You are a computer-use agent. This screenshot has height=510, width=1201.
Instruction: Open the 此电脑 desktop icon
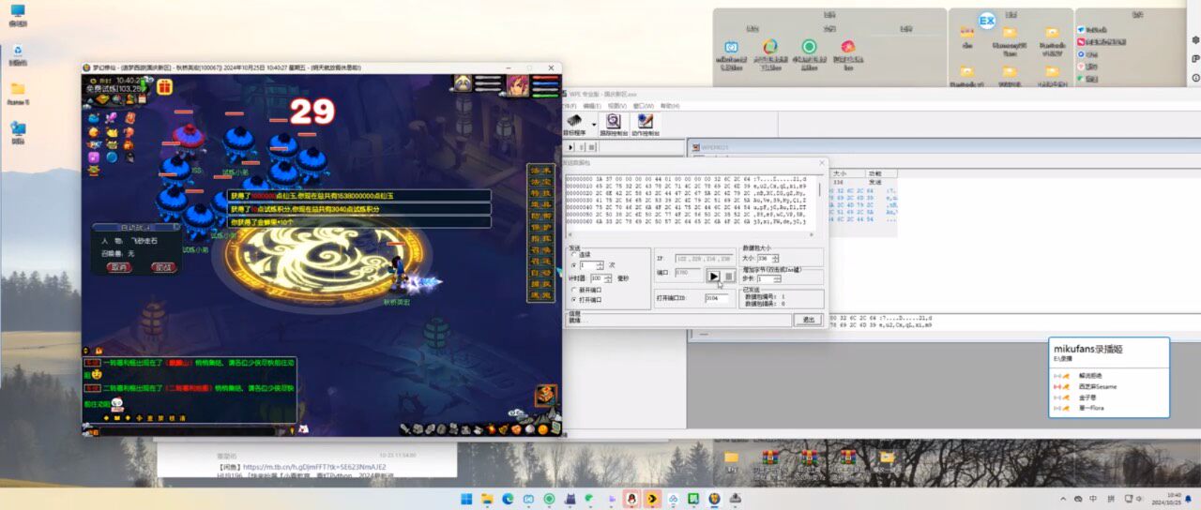[x=18, y=15]
